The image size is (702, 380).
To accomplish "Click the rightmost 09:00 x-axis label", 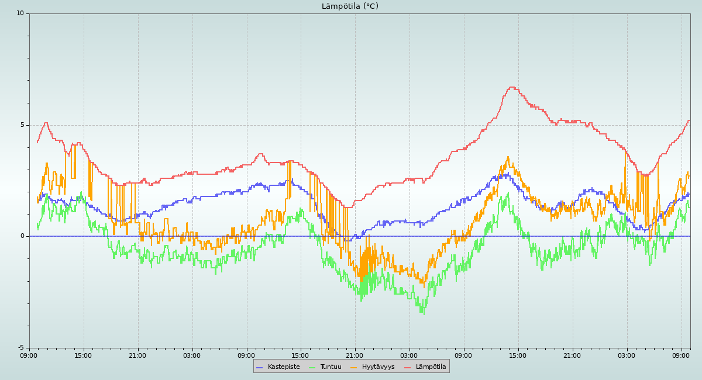I will coord(681,355).
